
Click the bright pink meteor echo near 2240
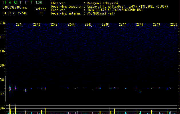point(10,89)
